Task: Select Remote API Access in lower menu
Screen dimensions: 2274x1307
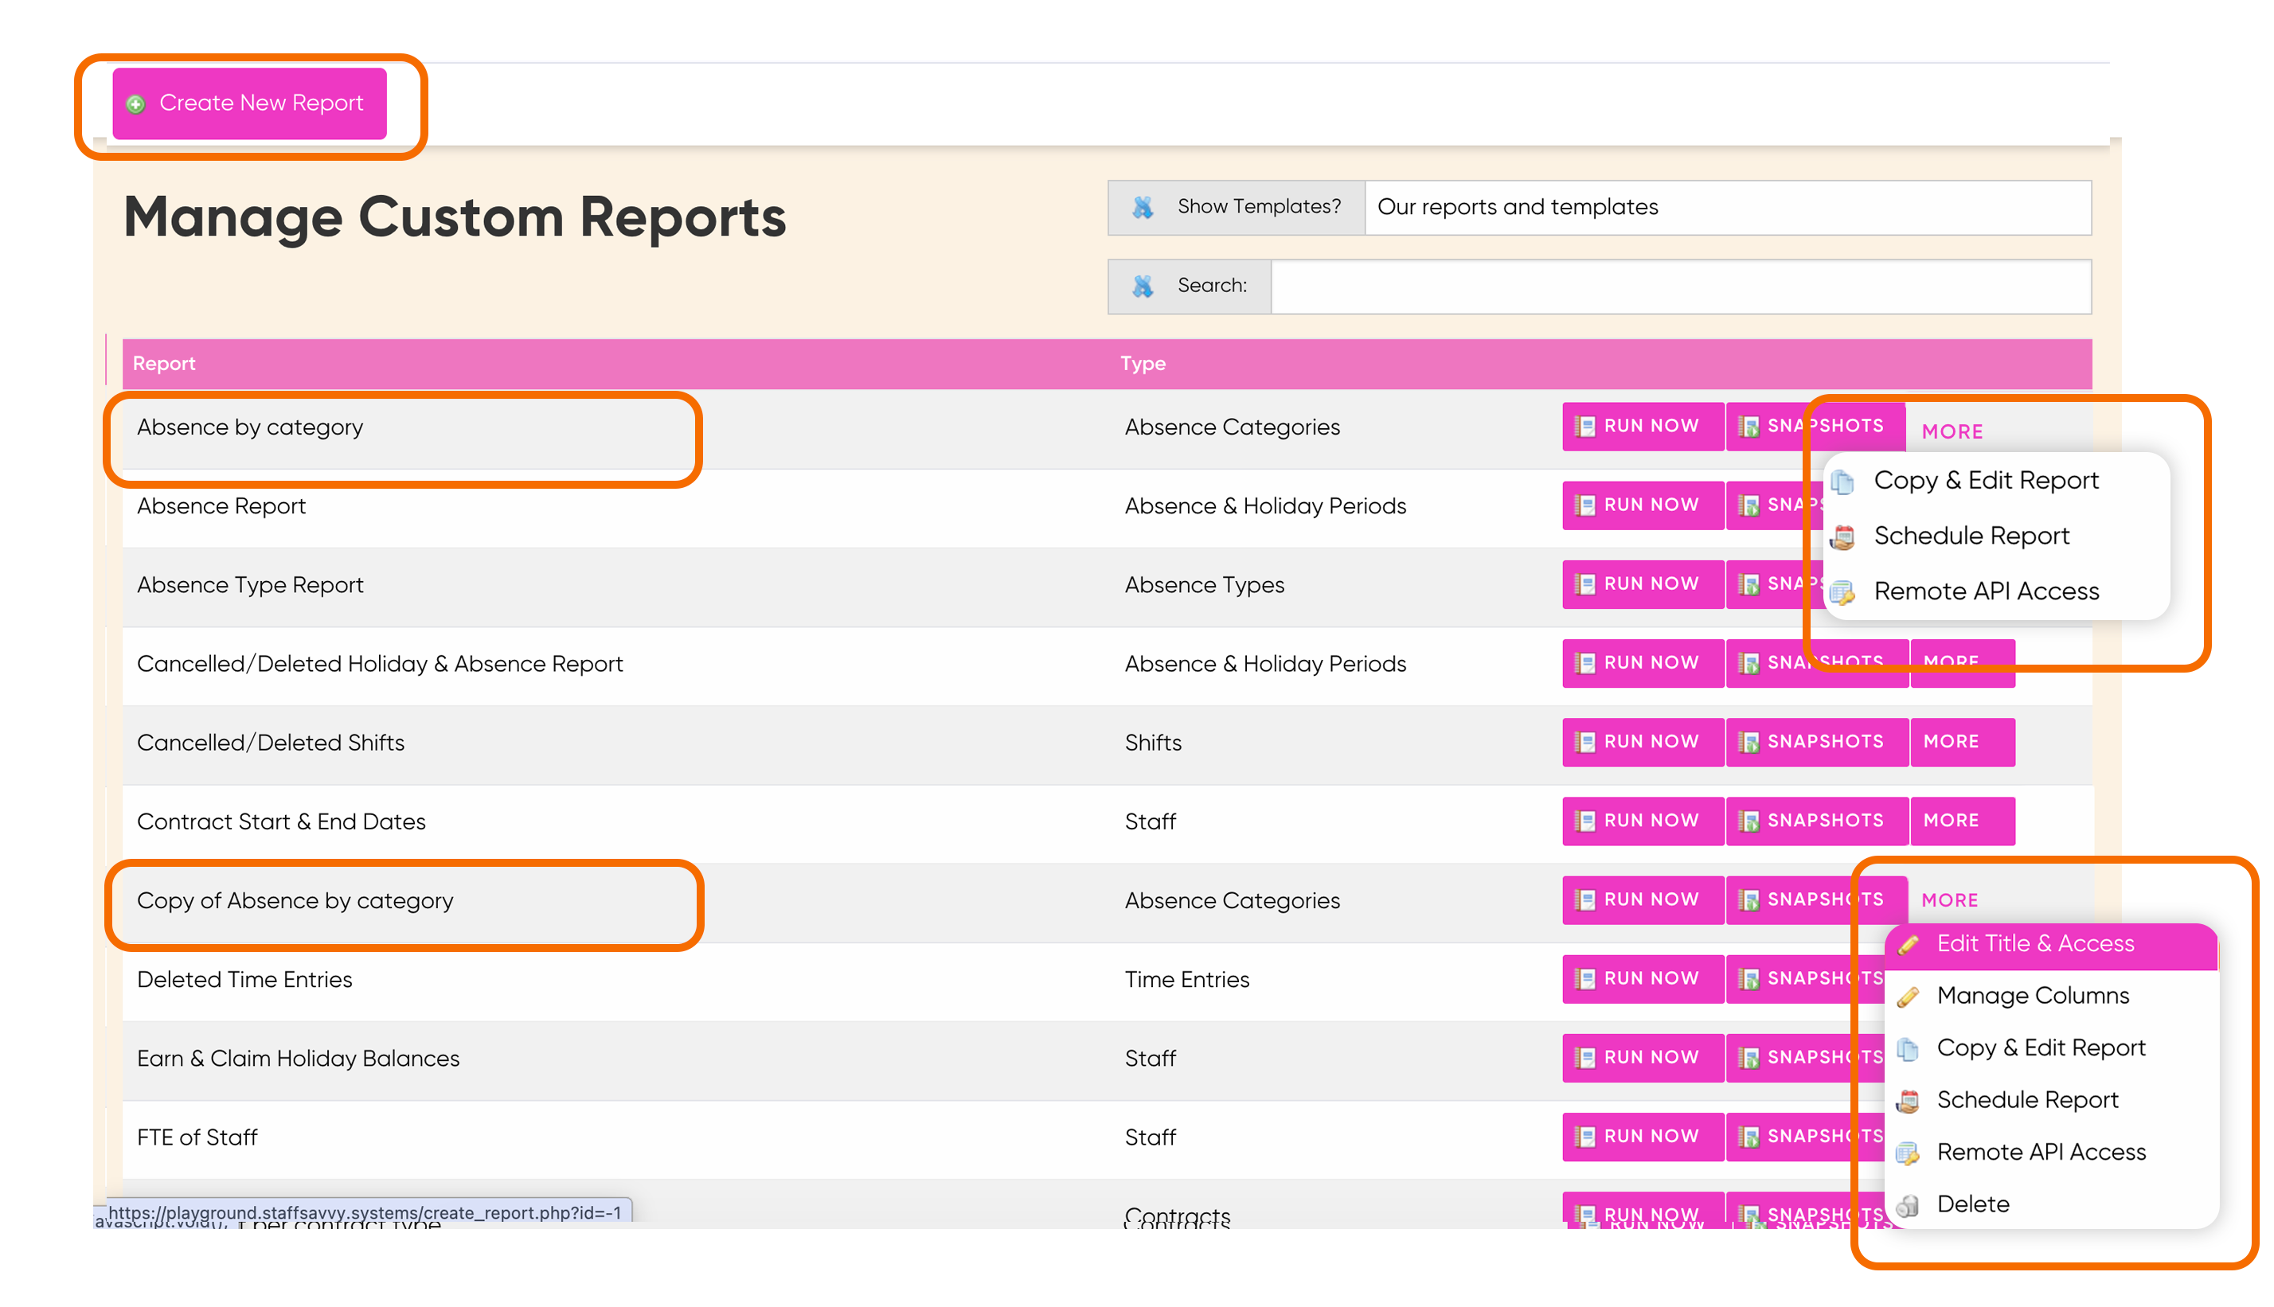Action: click(2051, 1153)
